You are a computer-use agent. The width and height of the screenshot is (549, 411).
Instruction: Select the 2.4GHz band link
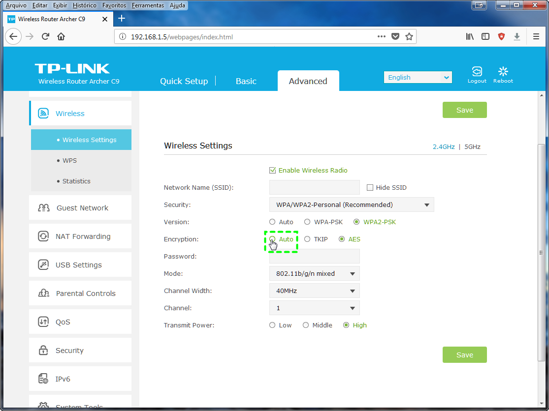coord(444,147)
